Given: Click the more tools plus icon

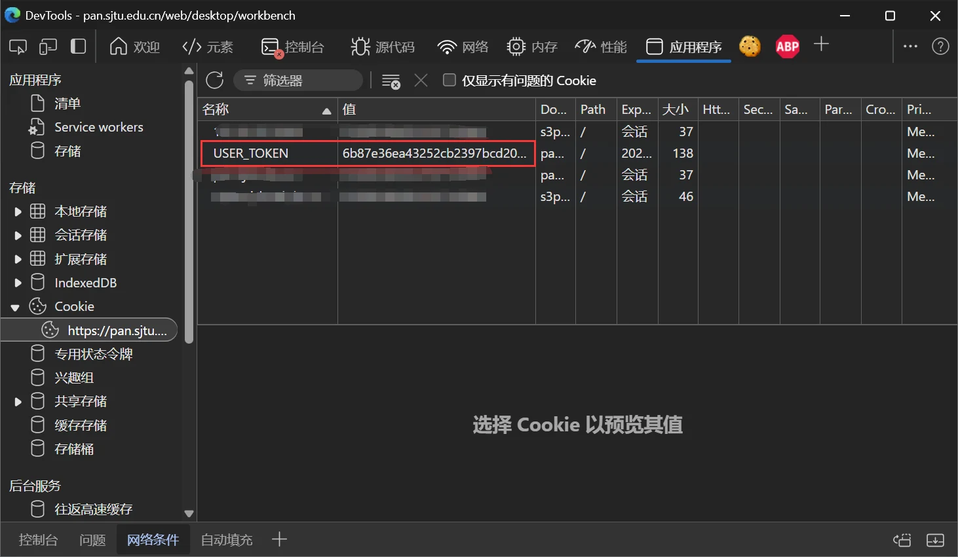Looking at the screenshot, I should (x=821, y=45).
